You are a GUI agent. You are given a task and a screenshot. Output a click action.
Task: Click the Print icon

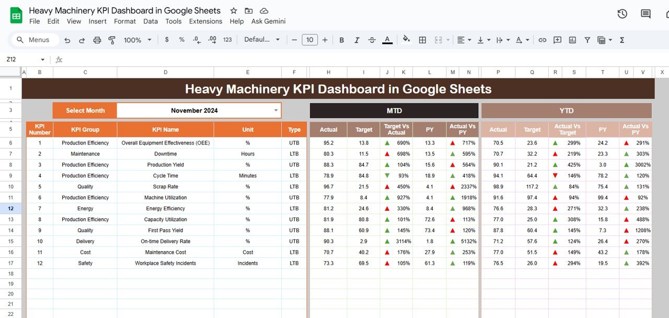point(97,40)
